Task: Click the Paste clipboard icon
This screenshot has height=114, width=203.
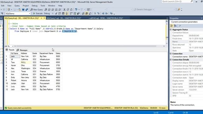Action: click(71, 9)
